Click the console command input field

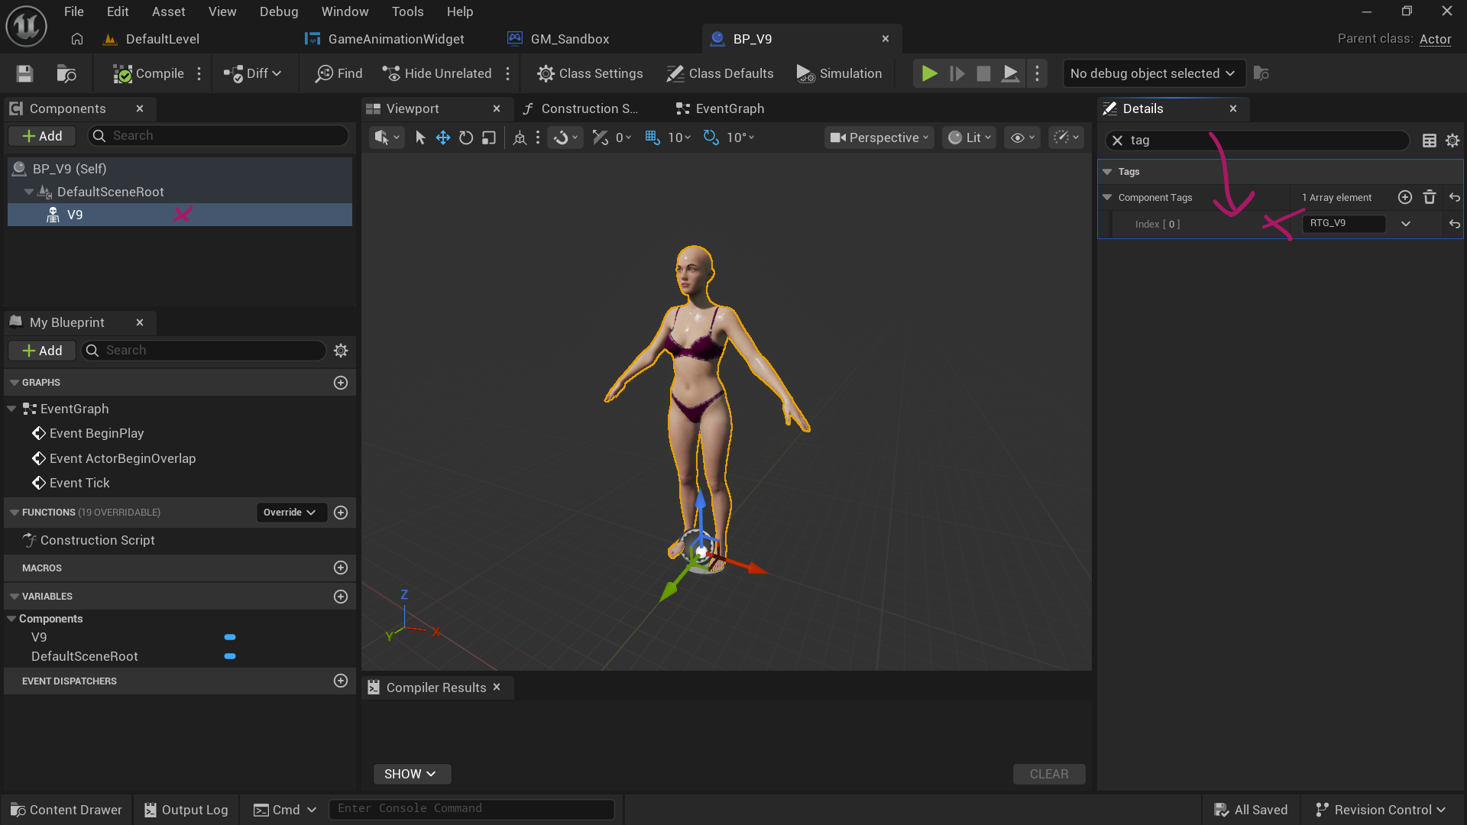471,808
